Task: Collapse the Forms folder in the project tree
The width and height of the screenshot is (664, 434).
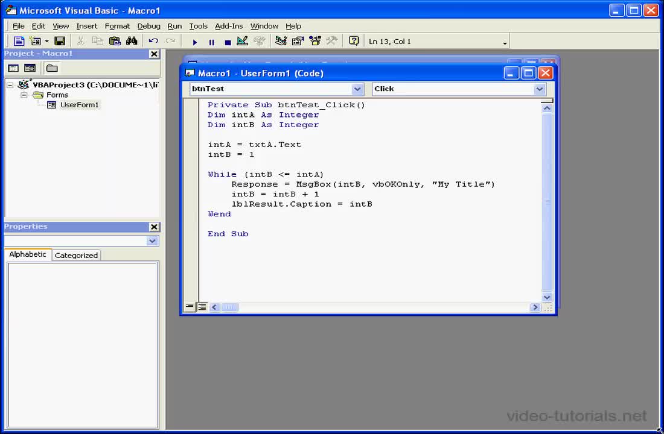Action: (24, 95)
